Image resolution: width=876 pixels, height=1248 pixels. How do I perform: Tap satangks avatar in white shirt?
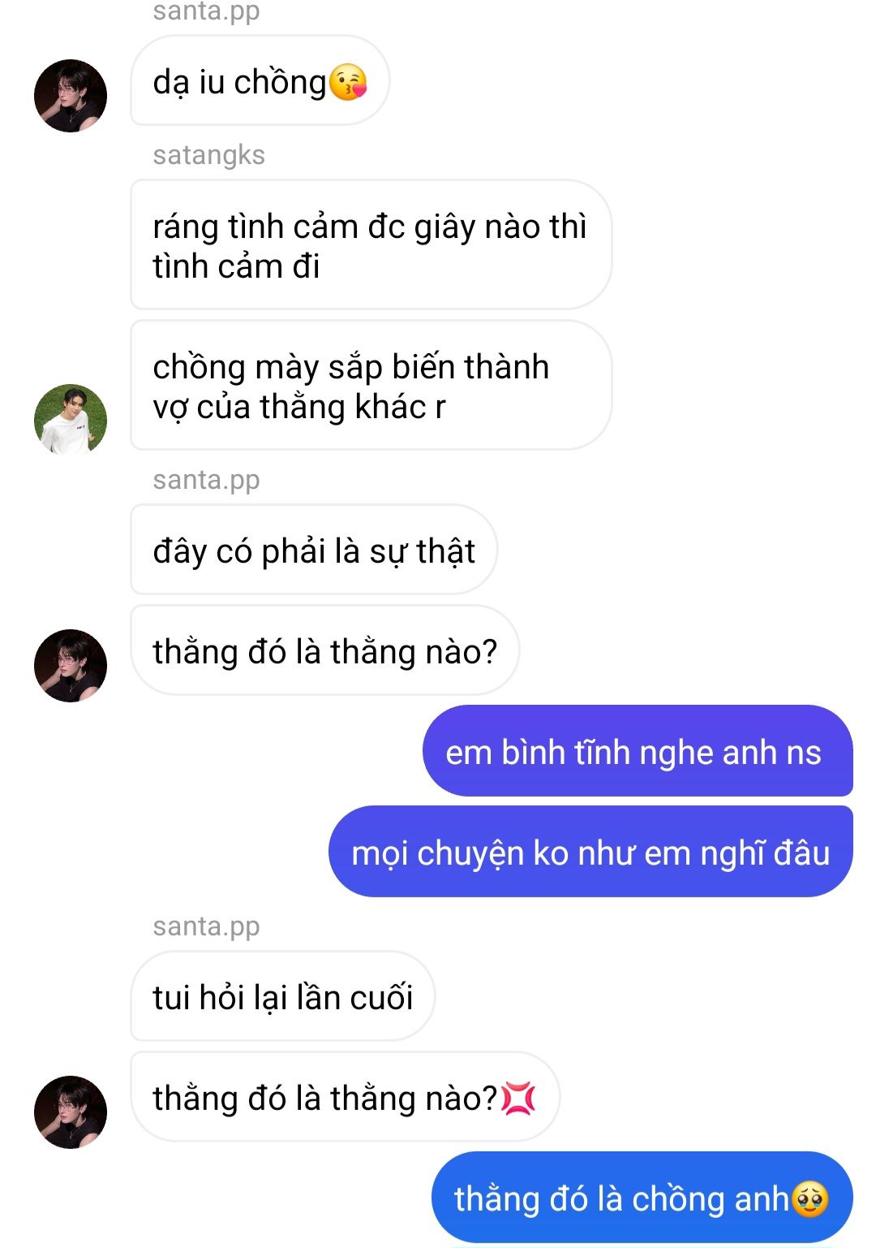(71, 420)
